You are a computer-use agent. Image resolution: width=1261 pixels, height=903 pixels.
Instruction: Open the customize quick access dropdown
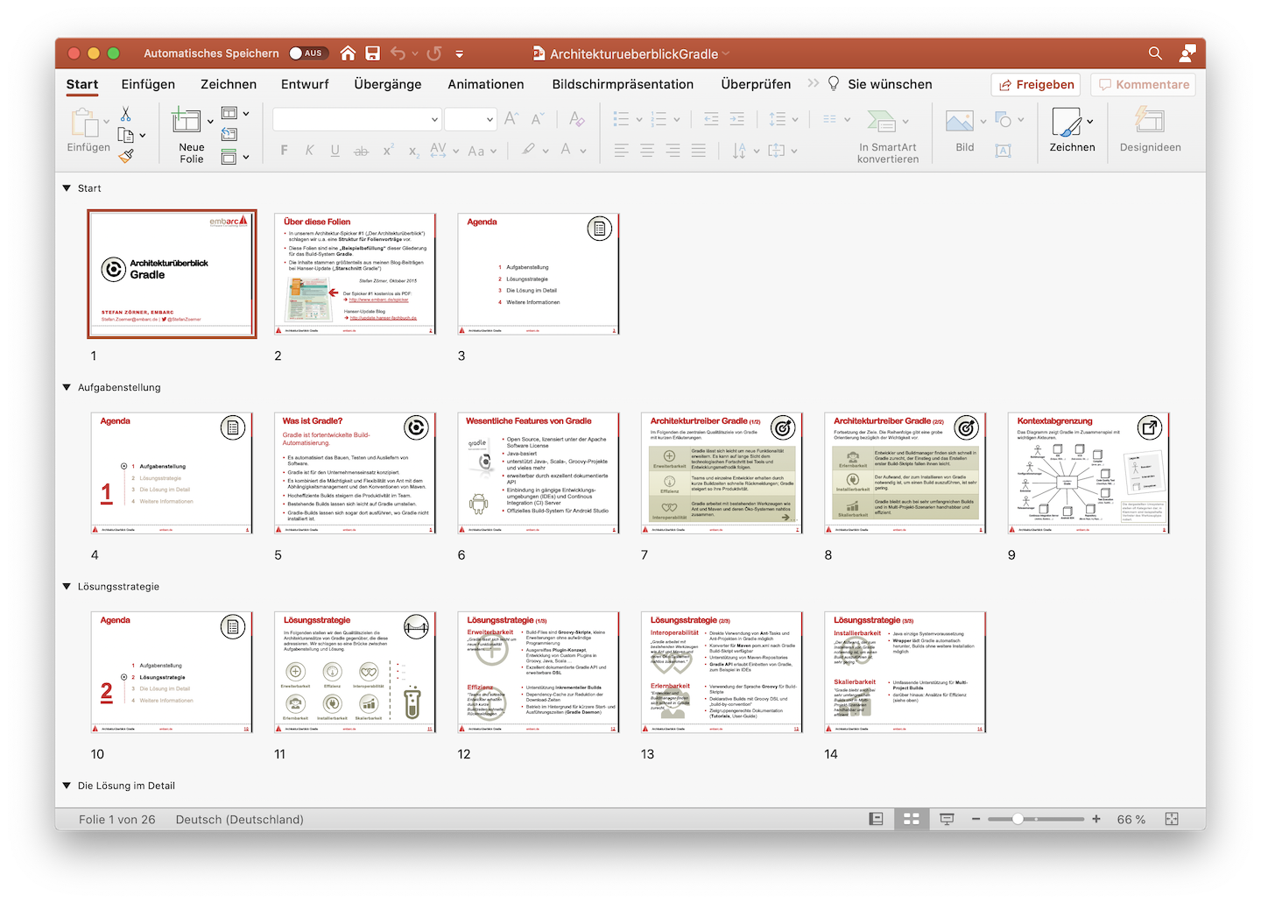click(x=460, y=53)
